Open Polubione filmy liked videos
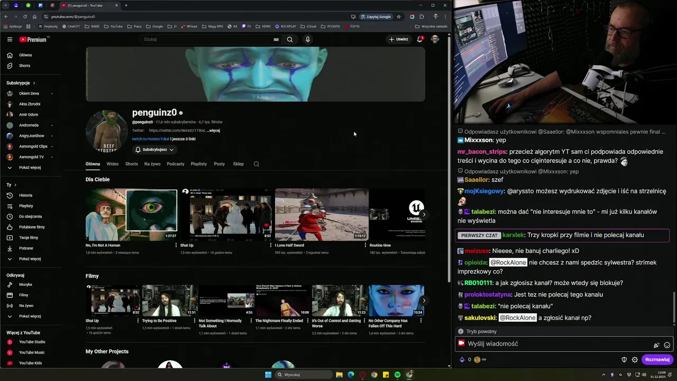This screenshot has height=381, width=677. pyautogui.click(x=32, y=227)
